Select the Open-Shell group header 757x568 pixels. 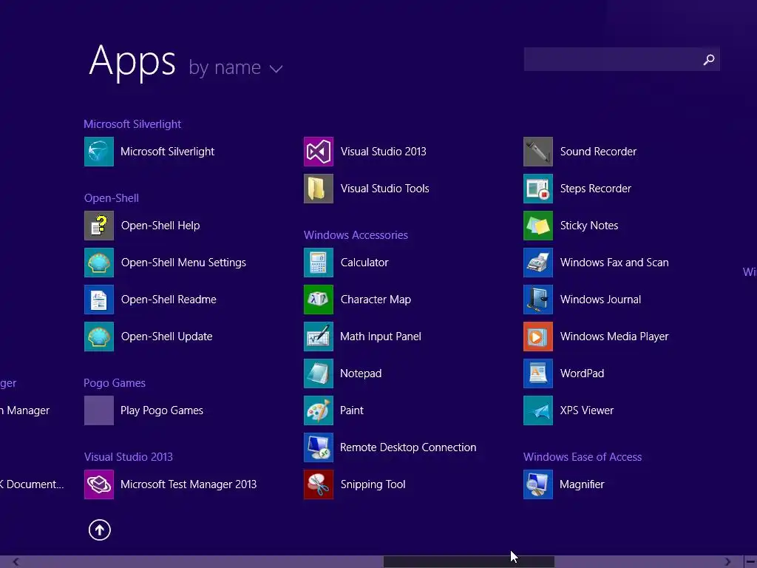pos(112,198)
